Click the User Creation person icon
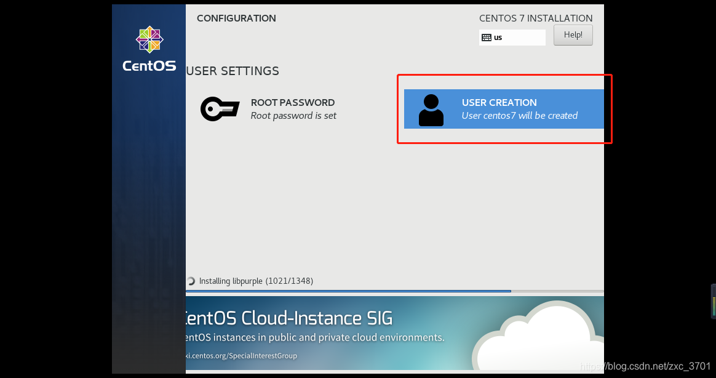716x378 pixels. pyautogui.click(x=431, y=110)
